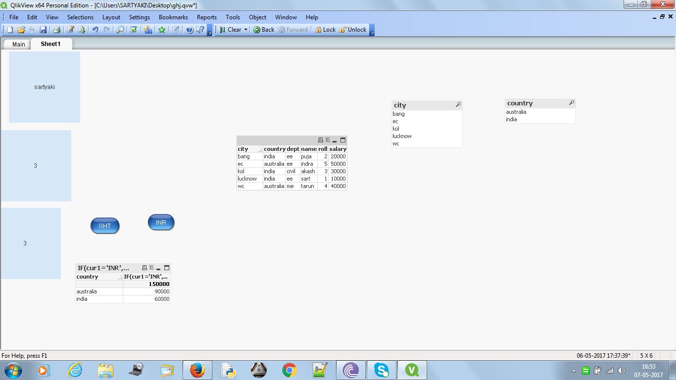Sort the chart by its country column header
The width and height of the screenshot is (676, 380).
click(99, 277)
